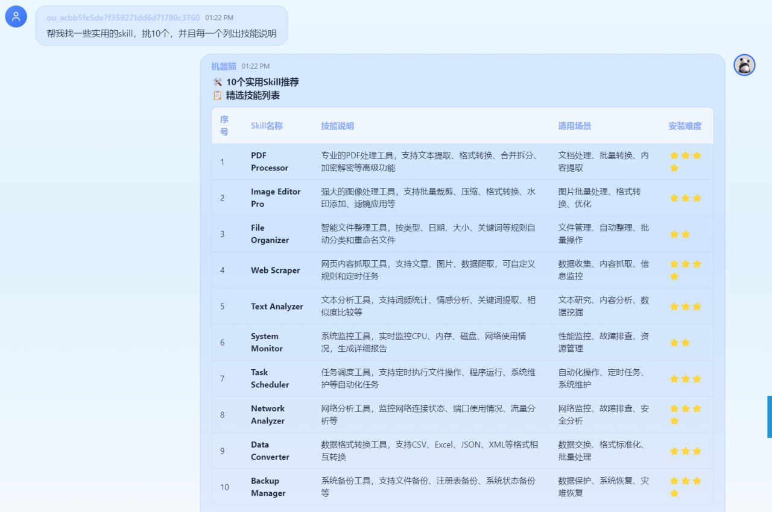Click row number 1 in the table

[x=222, y=162]
